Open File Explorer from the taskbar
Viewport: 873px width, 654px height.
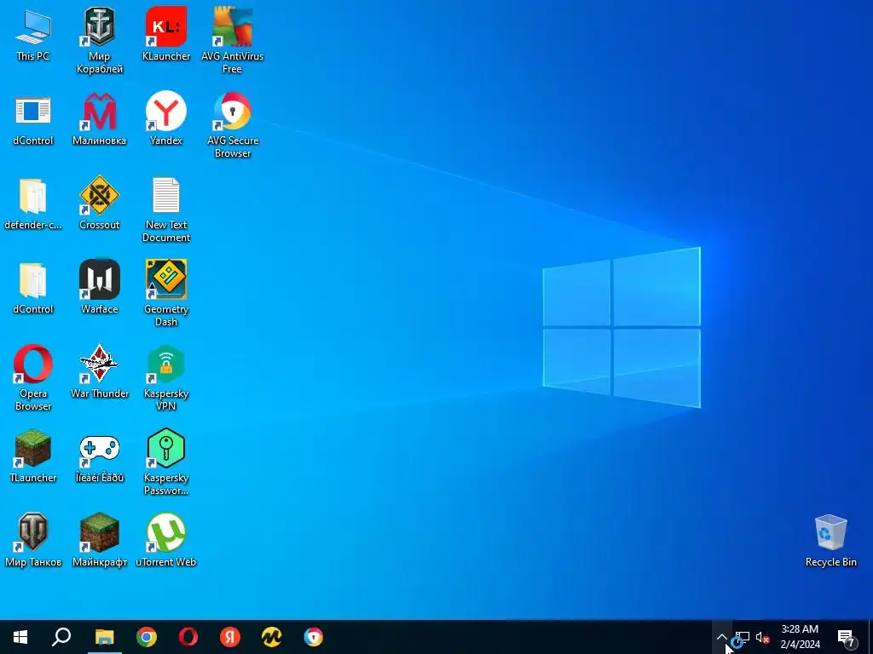click(104, 637)
